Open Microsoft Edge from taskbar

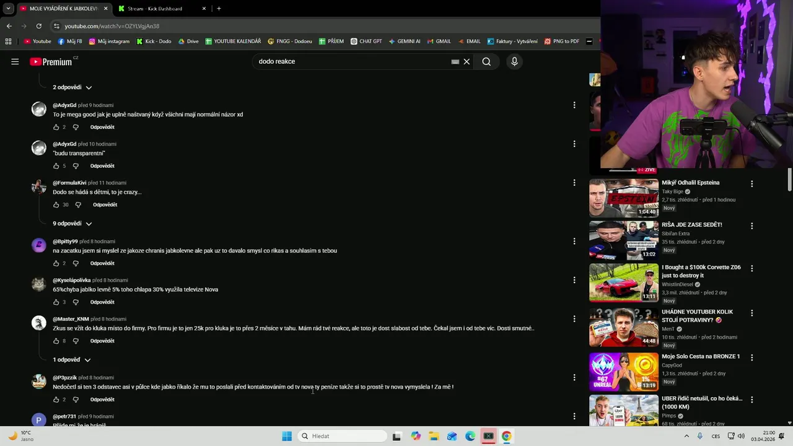(x=470, y=436)
